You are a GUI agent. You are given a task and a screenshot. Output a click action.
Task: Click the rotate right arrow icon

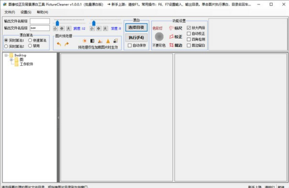[x=67, y=44]
